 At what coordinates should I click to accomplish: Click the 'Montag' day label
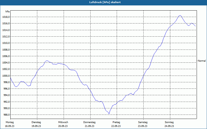coord(10,122)
